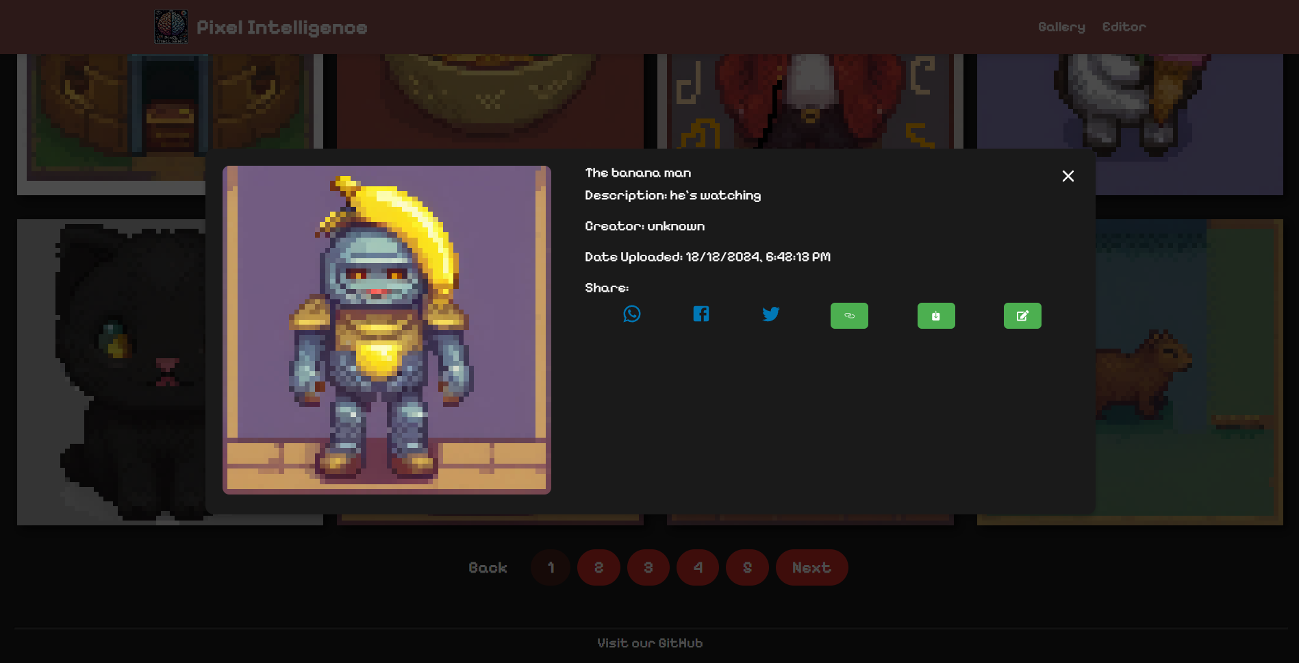Screen dimensions: 1299x663
Task: Click the Pixel Intelligence brain logo
Action: 171,27
